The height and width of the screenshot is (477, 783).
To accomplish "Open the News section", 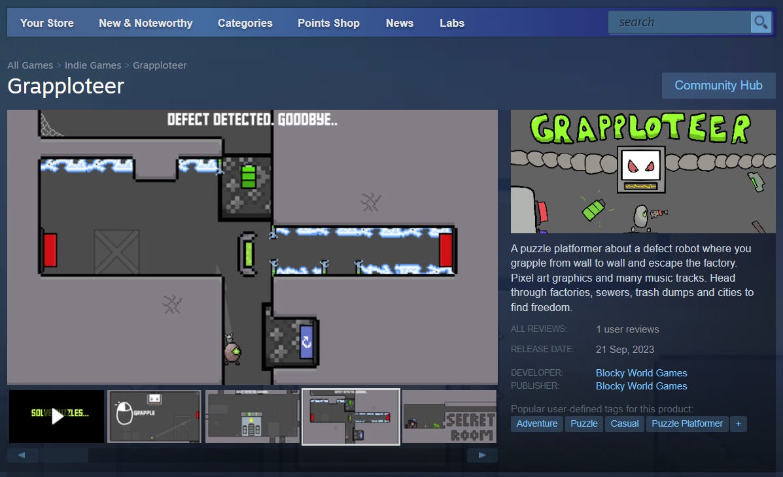I will 400,23.
